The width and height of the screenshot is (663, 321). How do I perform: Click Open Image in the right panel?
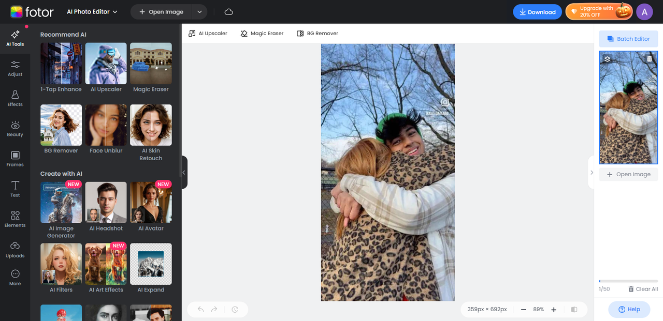click(x=628, y=174)
